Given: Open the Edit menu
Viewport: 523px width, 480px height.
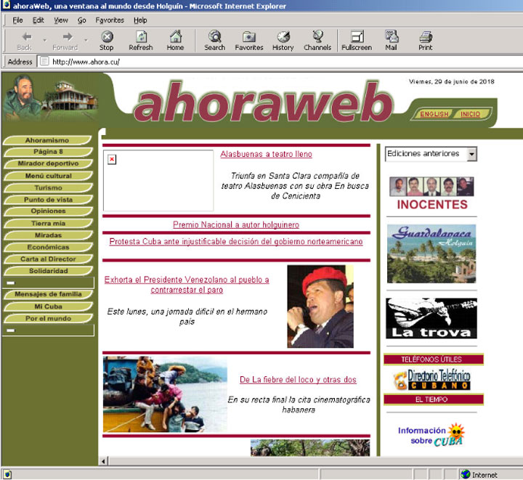Looking at the screenshot, I should (38, 20).
